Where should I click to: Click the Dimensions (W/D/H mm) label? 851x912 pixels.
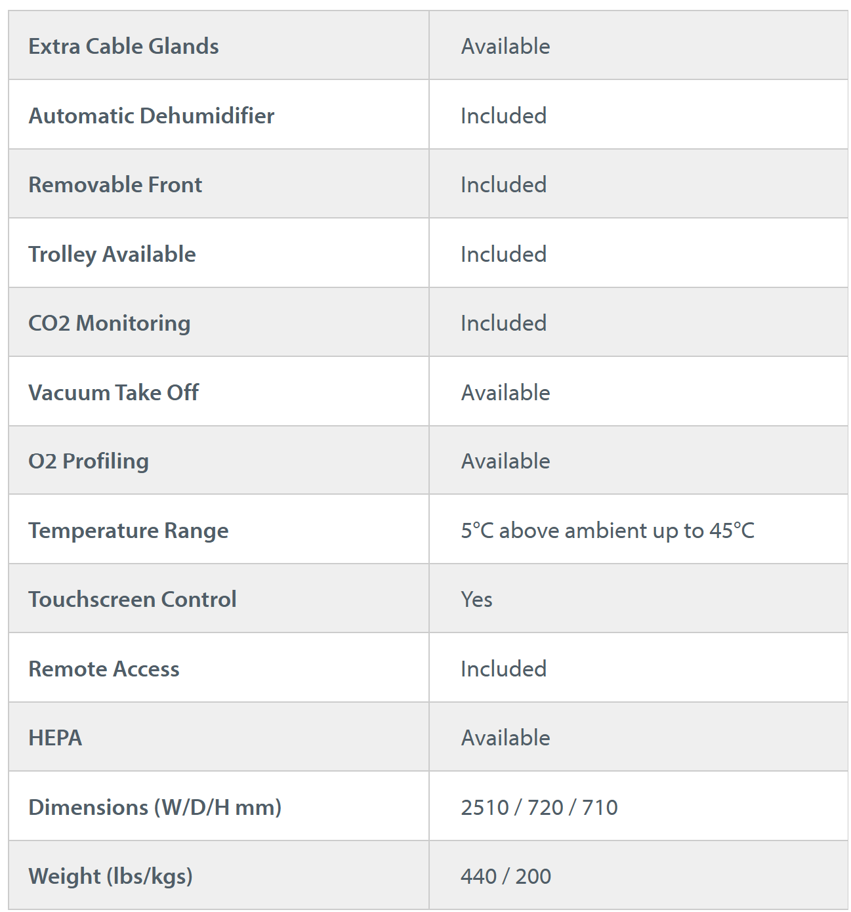(x=155, y=808)
